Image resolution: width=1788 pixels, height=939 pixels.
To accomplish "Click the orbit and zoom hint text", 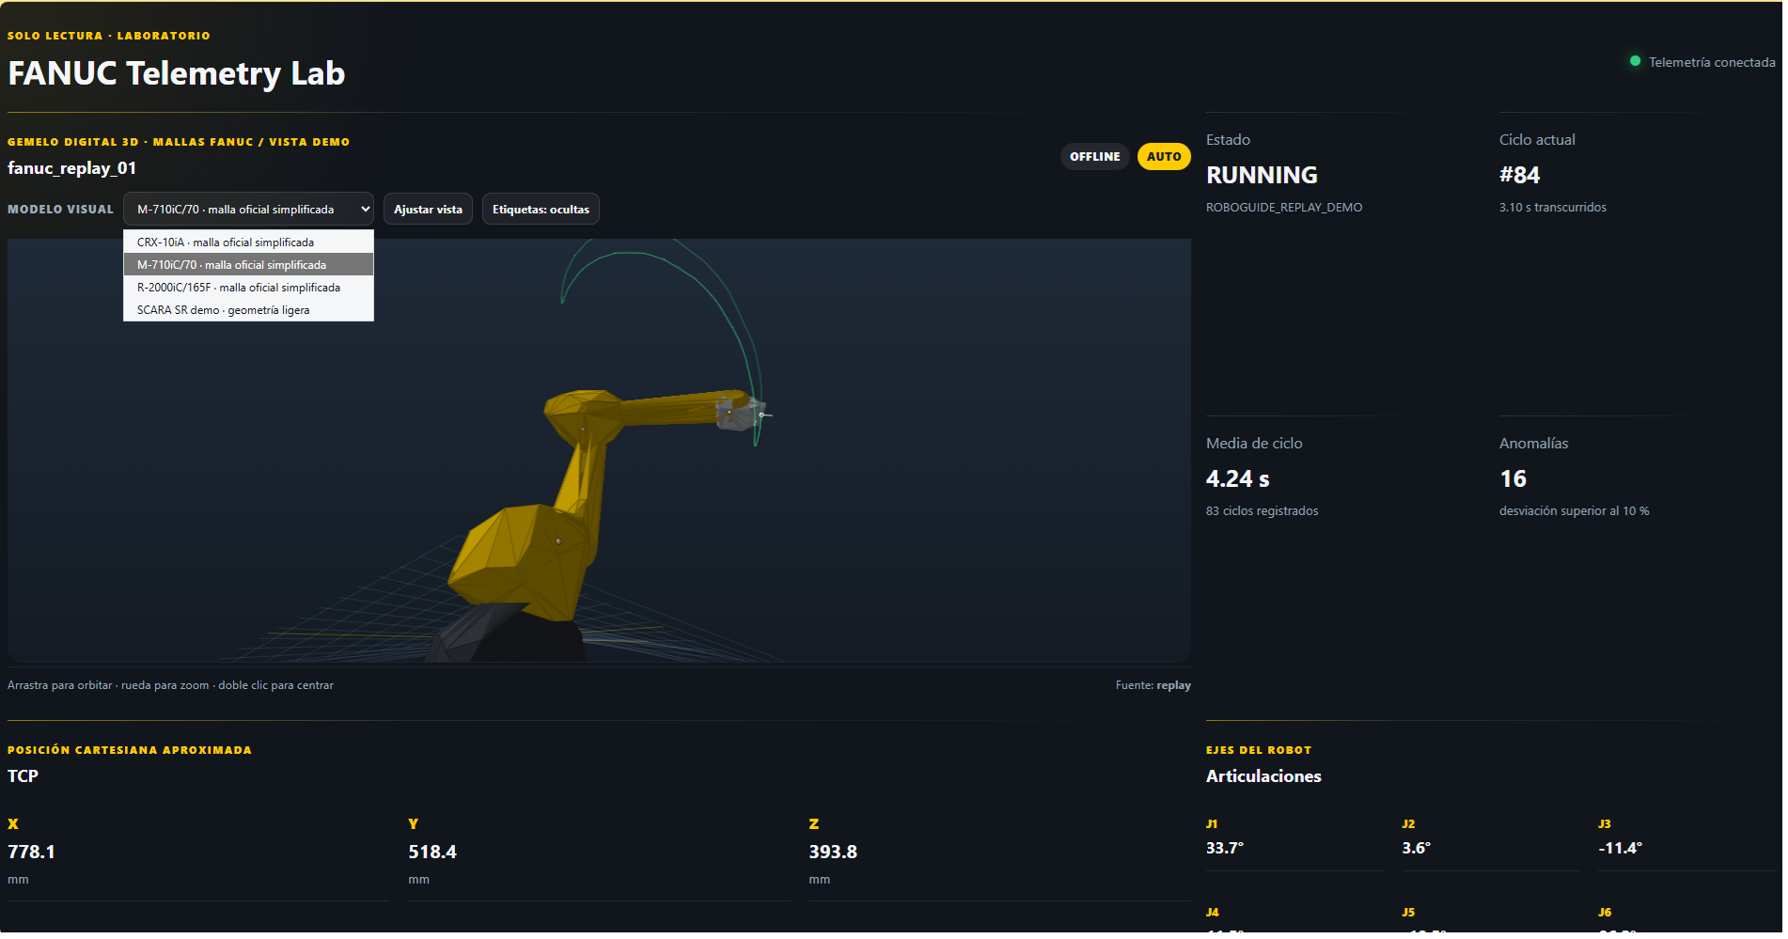I will [x=170, y=685].
